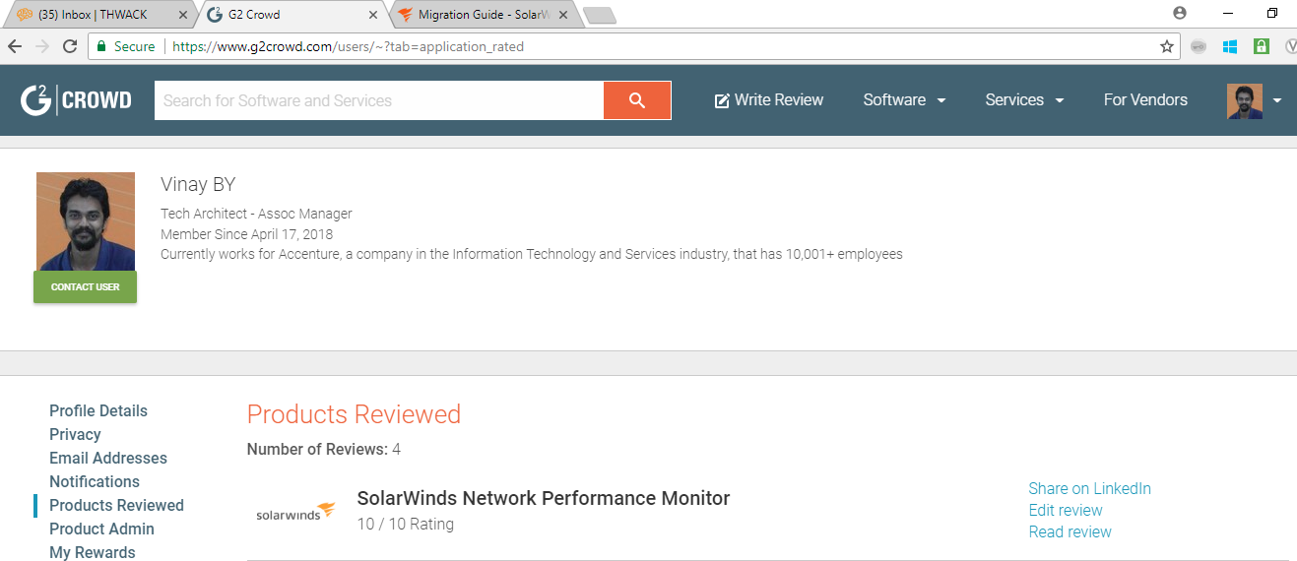Click Edit review link
The width and height of the screenshot is (1297, 561).
[x=1066, y=511]
